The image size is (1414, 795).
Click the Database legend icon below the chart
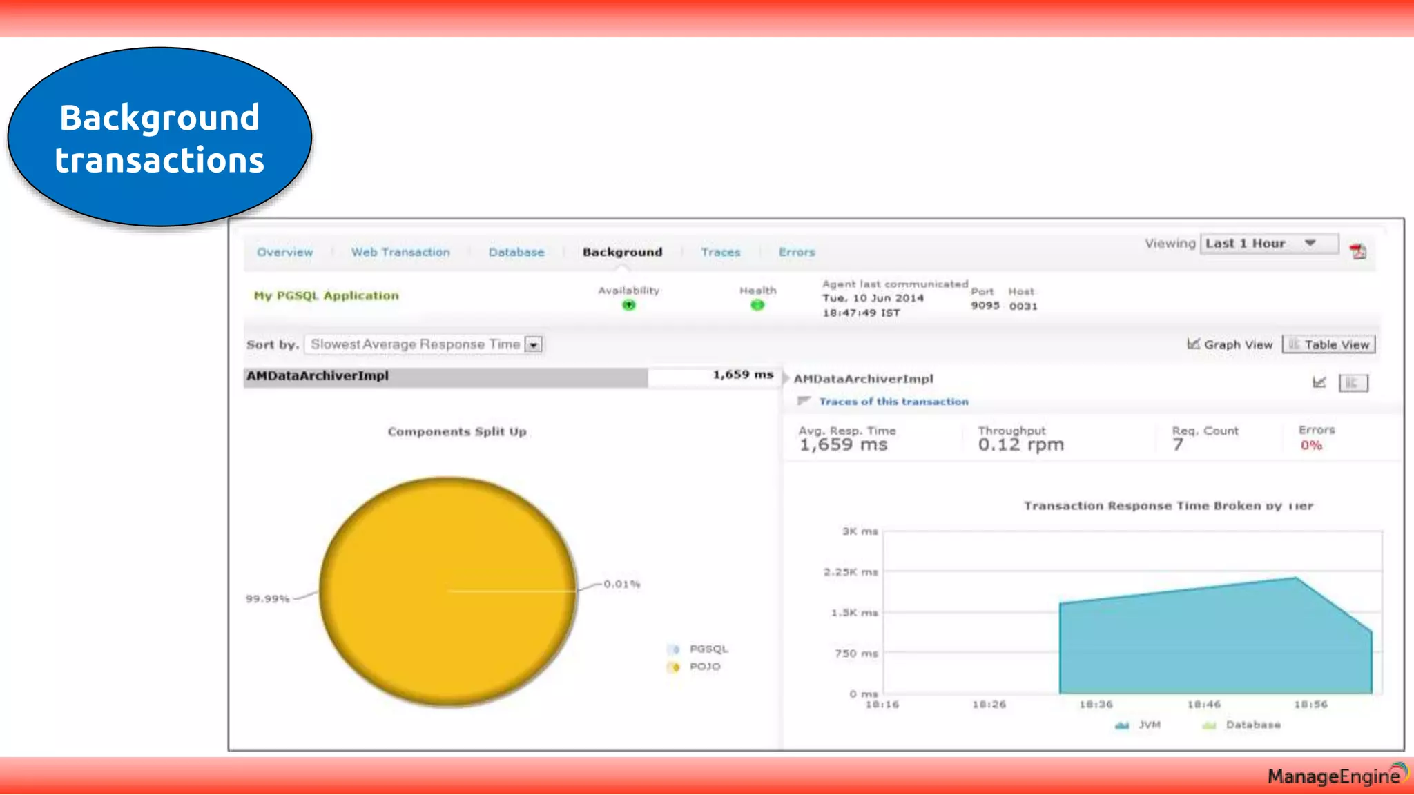pyautogui.click(x=1209, y=725)
